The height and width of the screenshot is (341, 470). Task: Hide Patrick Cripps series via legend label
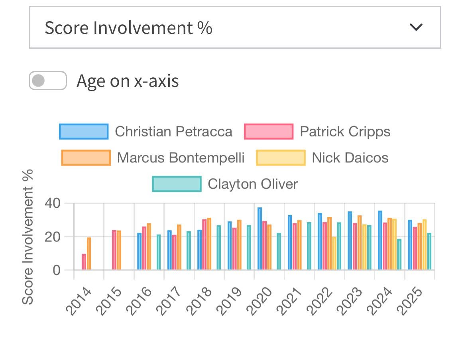click(x=345, y=131)
